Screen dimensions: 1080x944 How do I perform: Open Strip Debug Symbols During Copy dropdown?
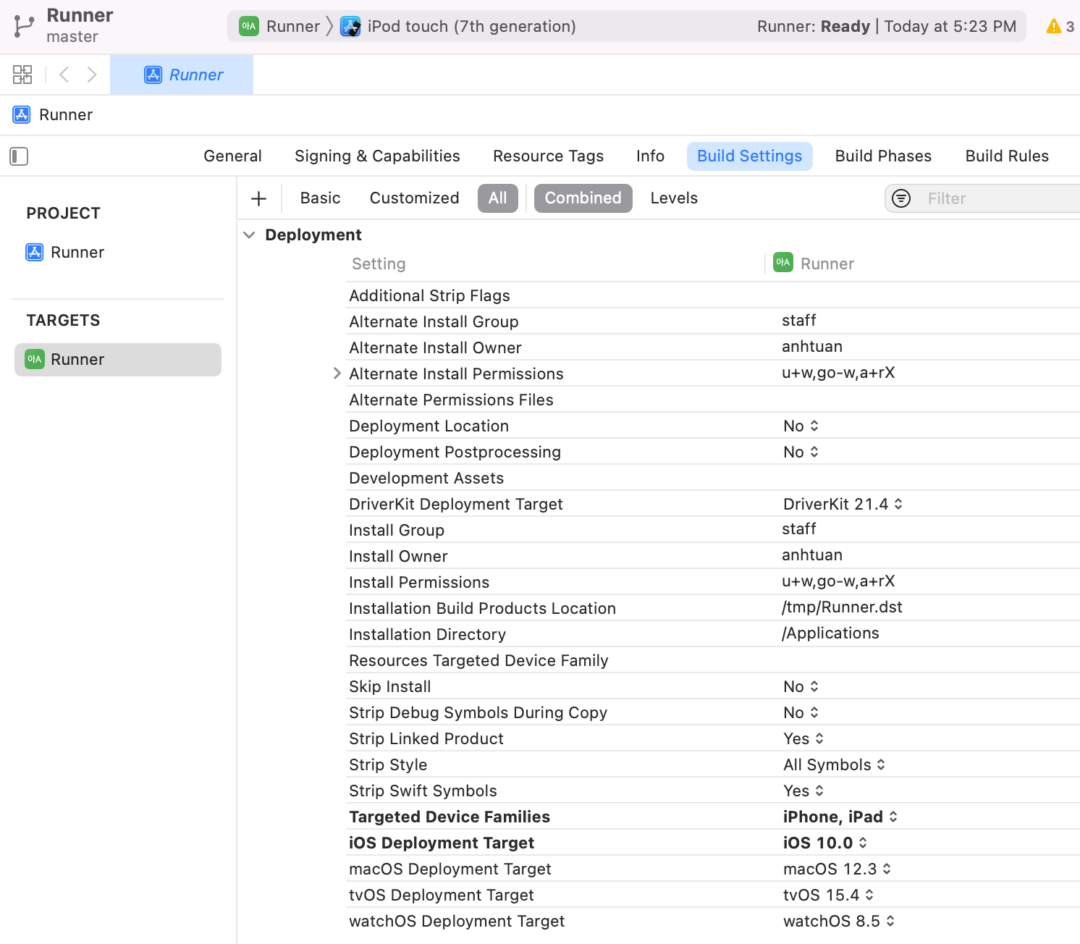coord(801,713)
